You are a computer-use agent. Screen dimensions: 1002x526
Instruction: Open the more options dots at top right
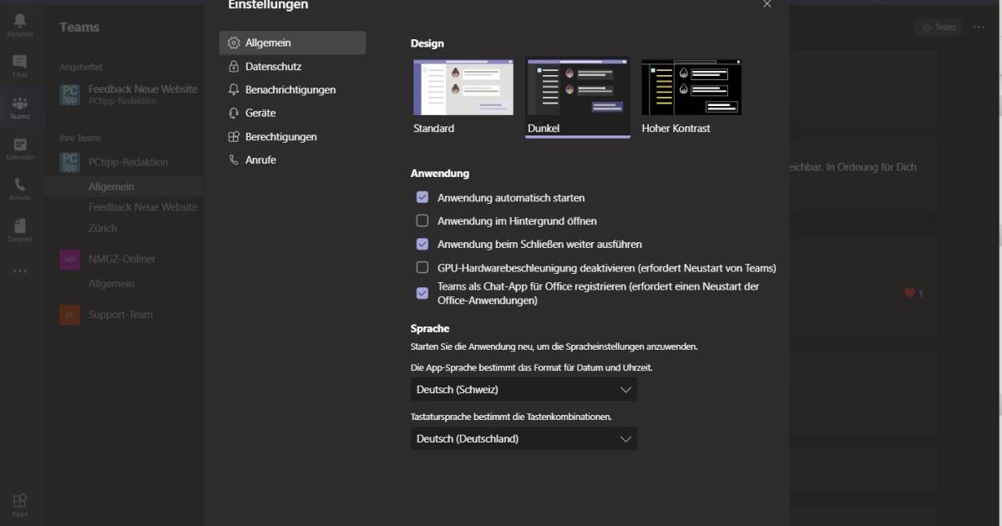[x=979, y=27]
